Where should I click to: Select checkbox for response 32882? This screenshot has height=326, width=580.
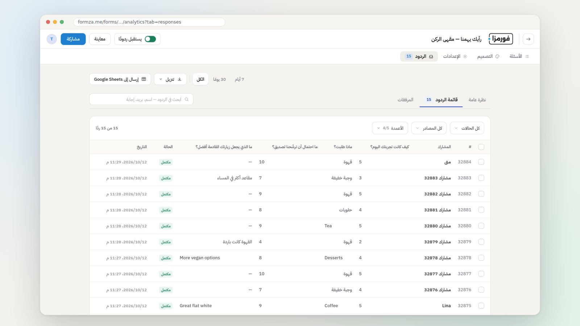point(481,194)
